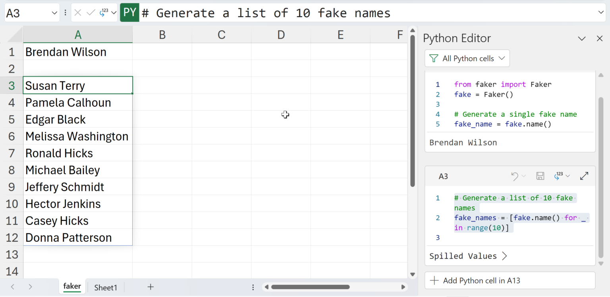
Task: Add a new sheet with the plus icon
Action: coord(151,287)
